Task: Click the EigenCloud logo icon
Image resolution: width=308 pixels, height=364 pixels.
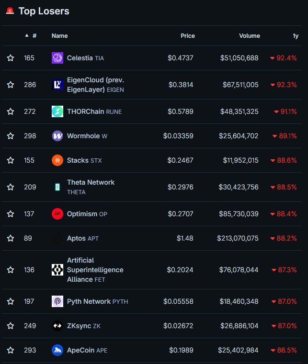Action: [57, 85]
